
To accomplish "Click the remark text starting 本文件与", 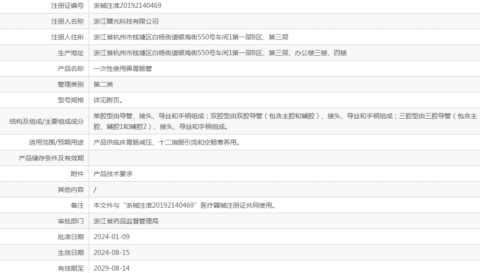I will 185,205.
